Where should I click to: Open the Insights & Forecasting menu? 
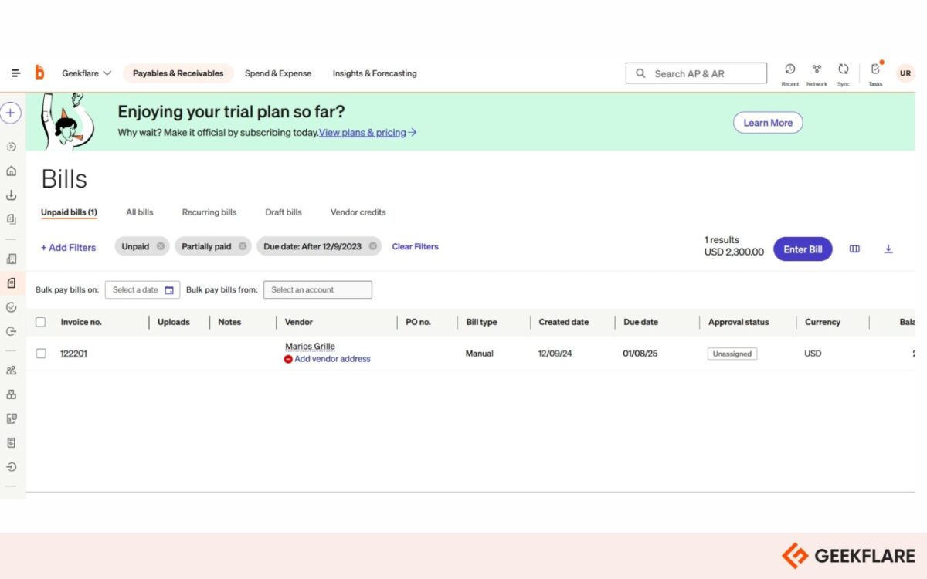click(375, 73)
